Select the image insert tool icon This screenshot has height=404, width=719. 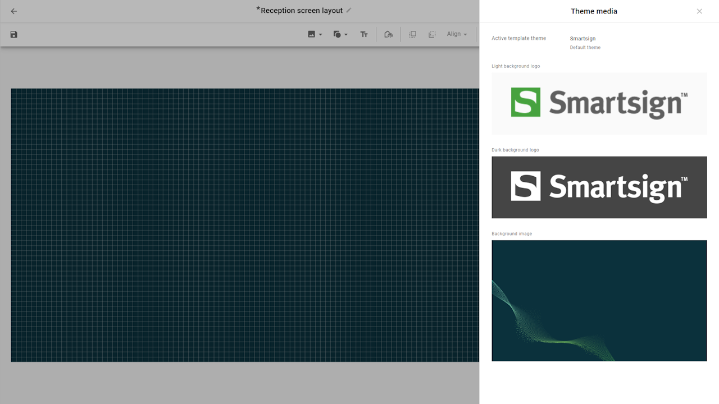312,34
